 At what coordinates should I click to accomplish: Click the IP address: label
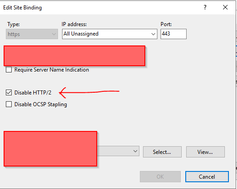74,24
